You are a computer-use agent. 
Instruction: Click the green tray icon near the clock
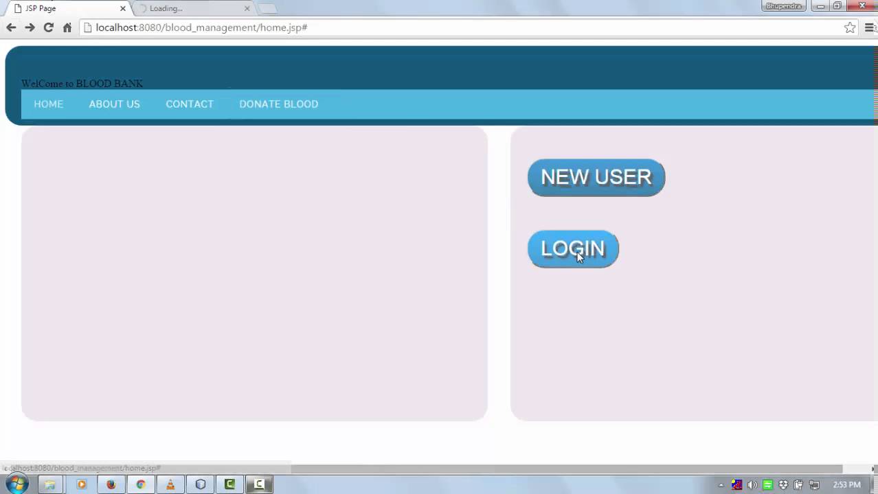tap(767, 485)
